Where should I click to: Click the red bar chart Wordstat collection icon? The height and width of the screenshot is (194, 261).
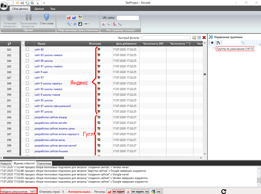[69, 17]
